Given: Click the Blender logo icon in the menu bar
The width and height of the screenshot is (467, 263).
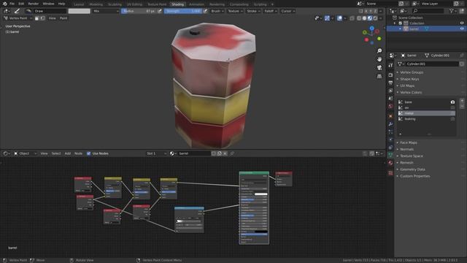Looking at the screenshot, I should 5,4.
